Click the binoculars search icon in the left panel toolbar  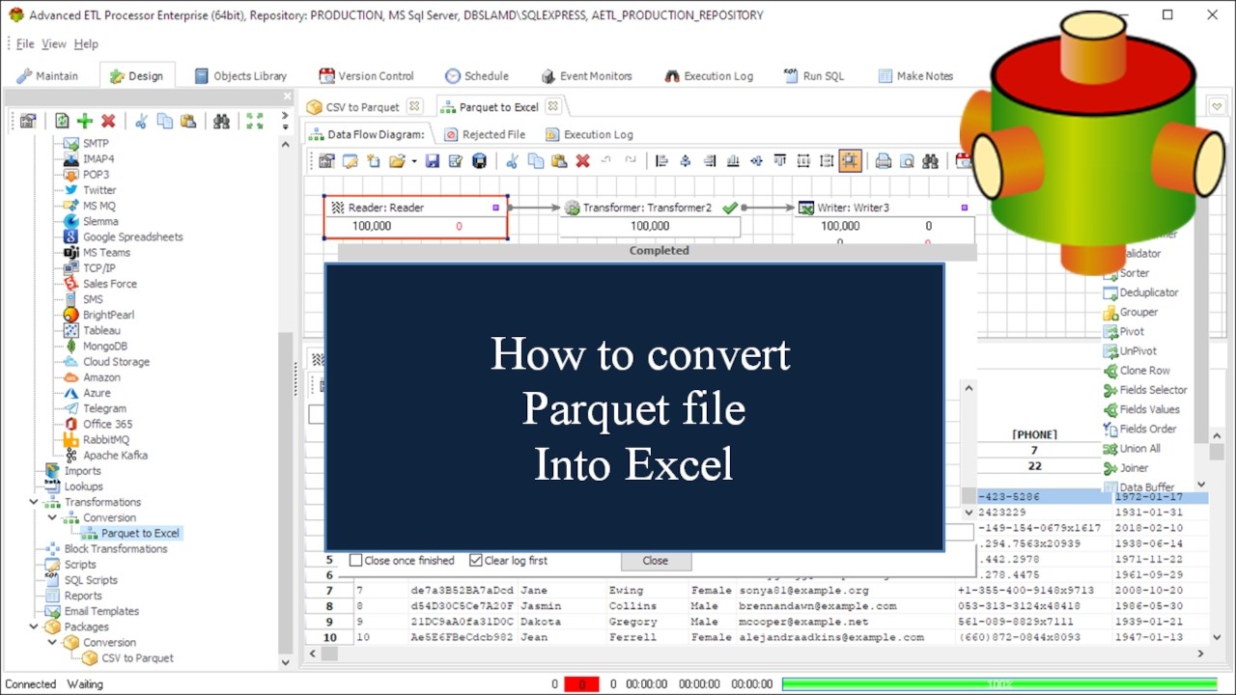click(x=221, y=121)
